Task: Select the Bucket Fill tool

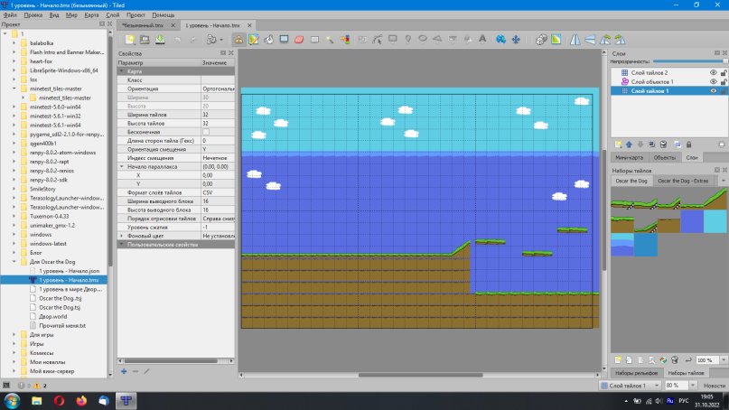Action: pos(268,40)
